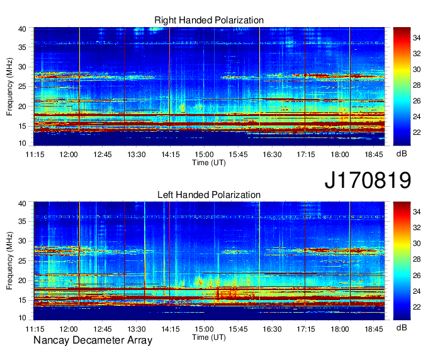Click the Left Handed Polarization color bar
The width and height of the screenshot is (428, 348).
tap(402, 261)
